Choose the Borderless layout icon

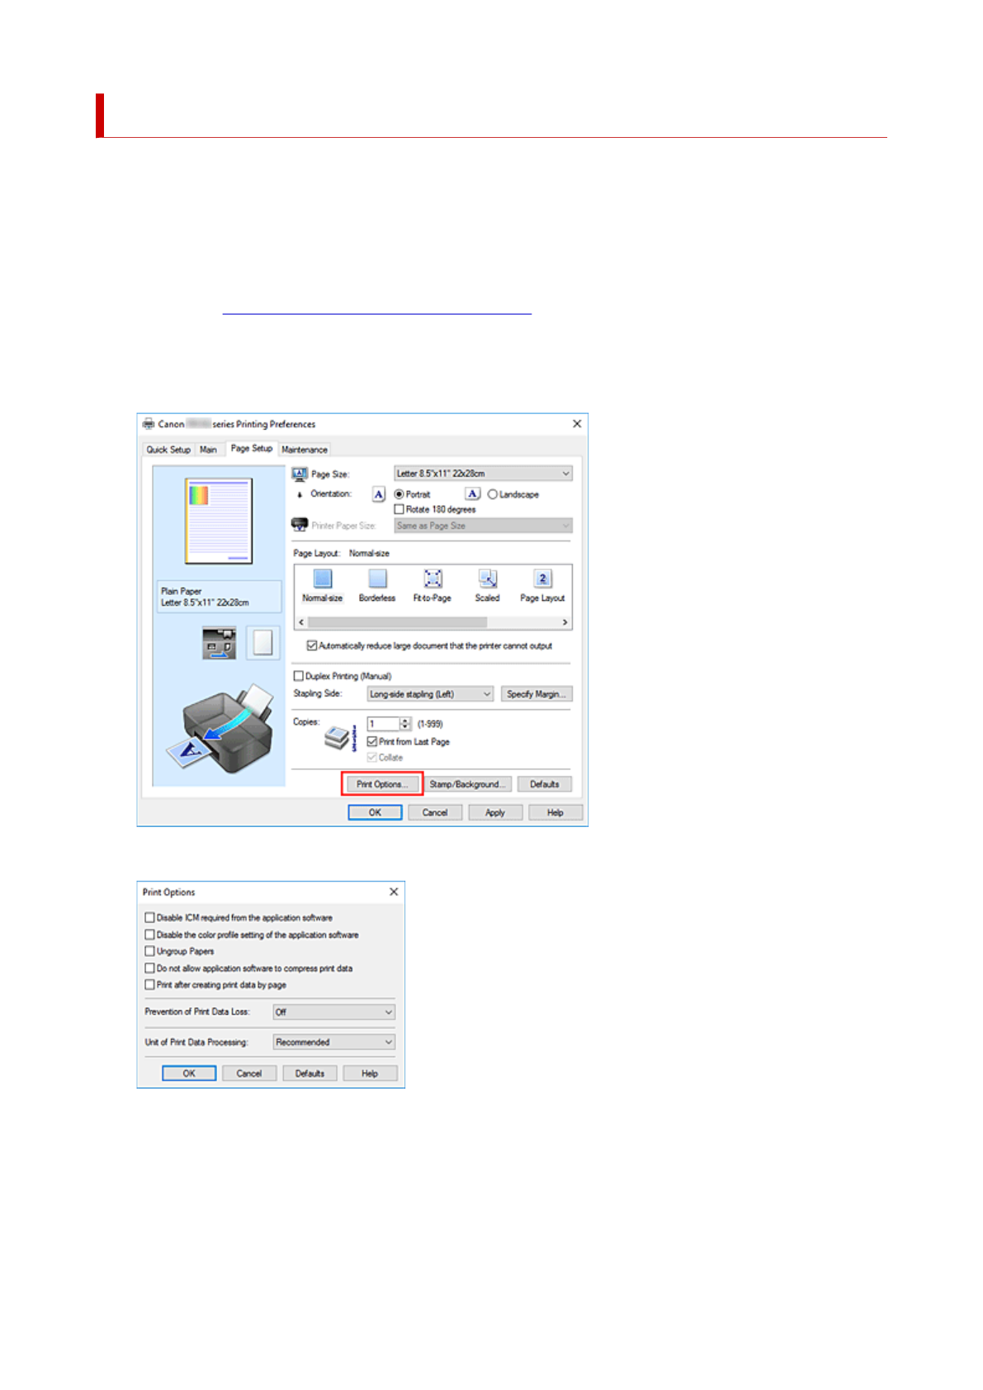click(x=377, y=579)
